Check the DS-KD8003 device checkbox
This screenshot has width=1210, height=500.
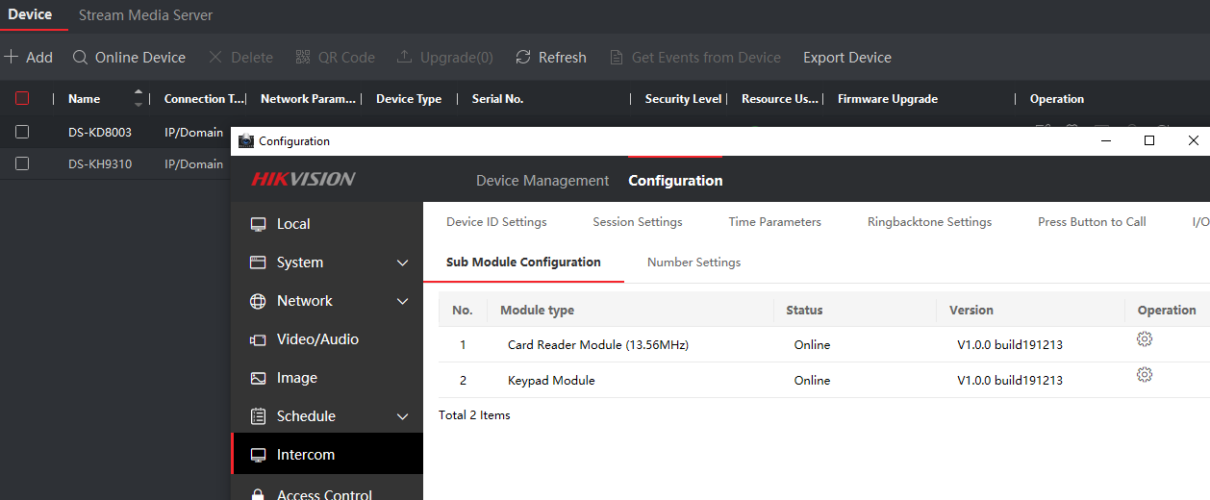[x=22, y=132]
